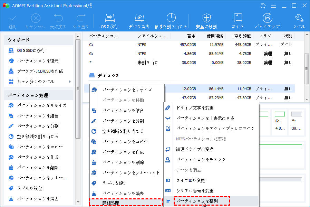This screenshot has height=207, width=310.
Task: Select the 未割り当て partition row
Action: (190, 63)
